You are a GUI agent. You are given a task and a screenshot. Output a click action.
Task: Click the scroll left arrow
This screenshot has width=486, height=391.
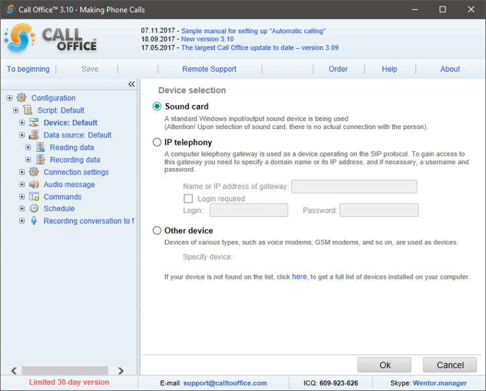point(14,371)
